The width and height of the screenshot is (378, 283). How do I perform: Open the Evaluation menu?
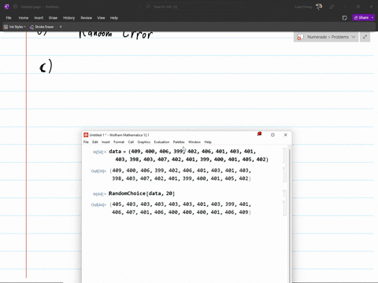161,142
